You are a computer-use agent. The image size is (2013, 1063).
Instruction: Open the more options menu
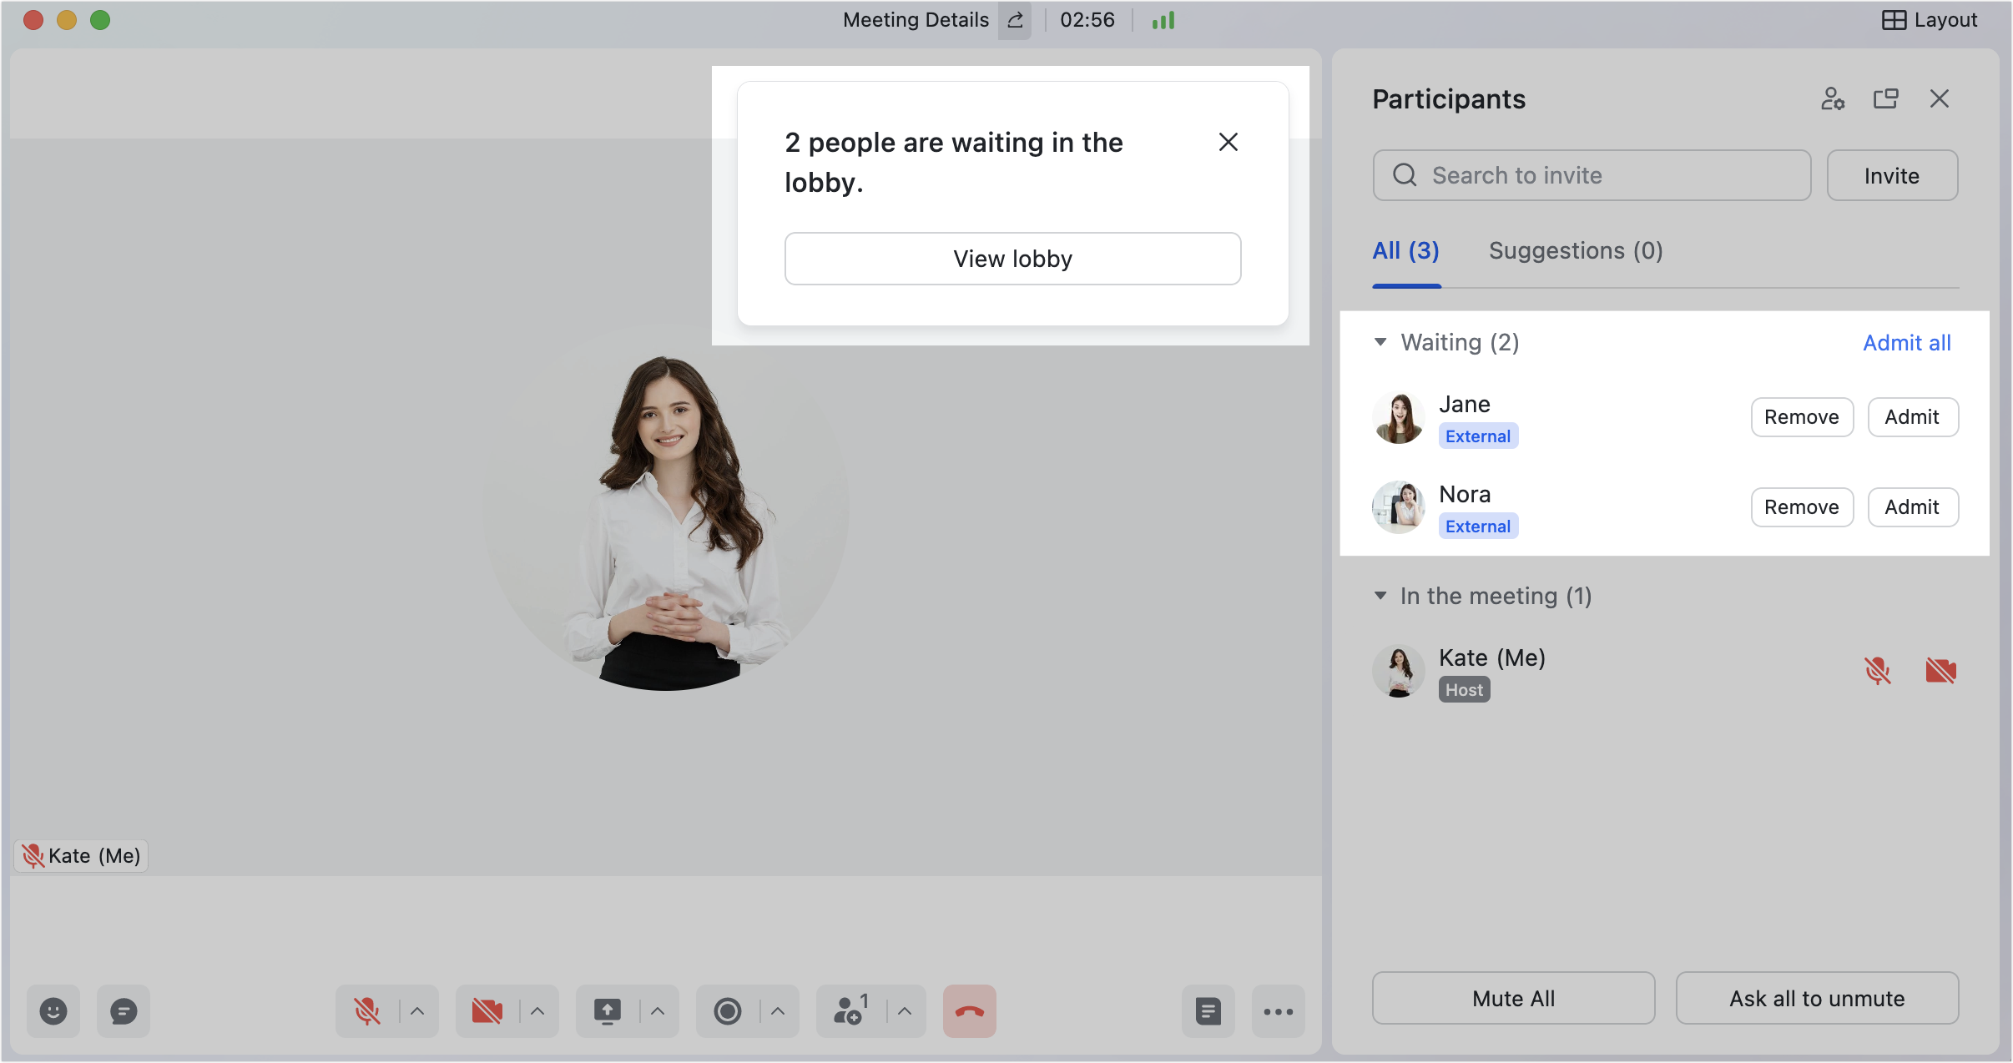(x=1277, y=1010)
